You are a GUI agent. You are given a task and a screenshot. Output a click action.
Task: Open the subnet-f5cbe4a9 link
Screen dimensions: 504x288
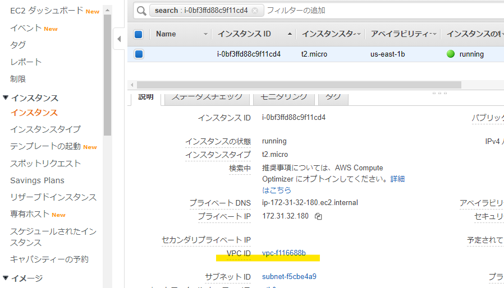(289, 276)
